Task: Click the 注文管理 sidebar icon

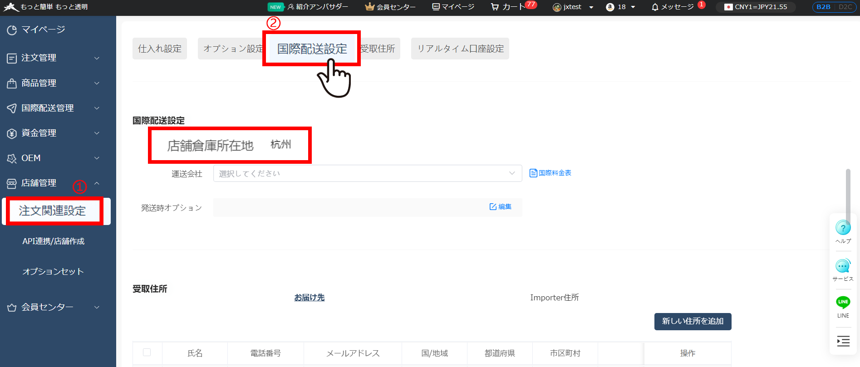Action: pyautogui.click(x=12, y=58)
